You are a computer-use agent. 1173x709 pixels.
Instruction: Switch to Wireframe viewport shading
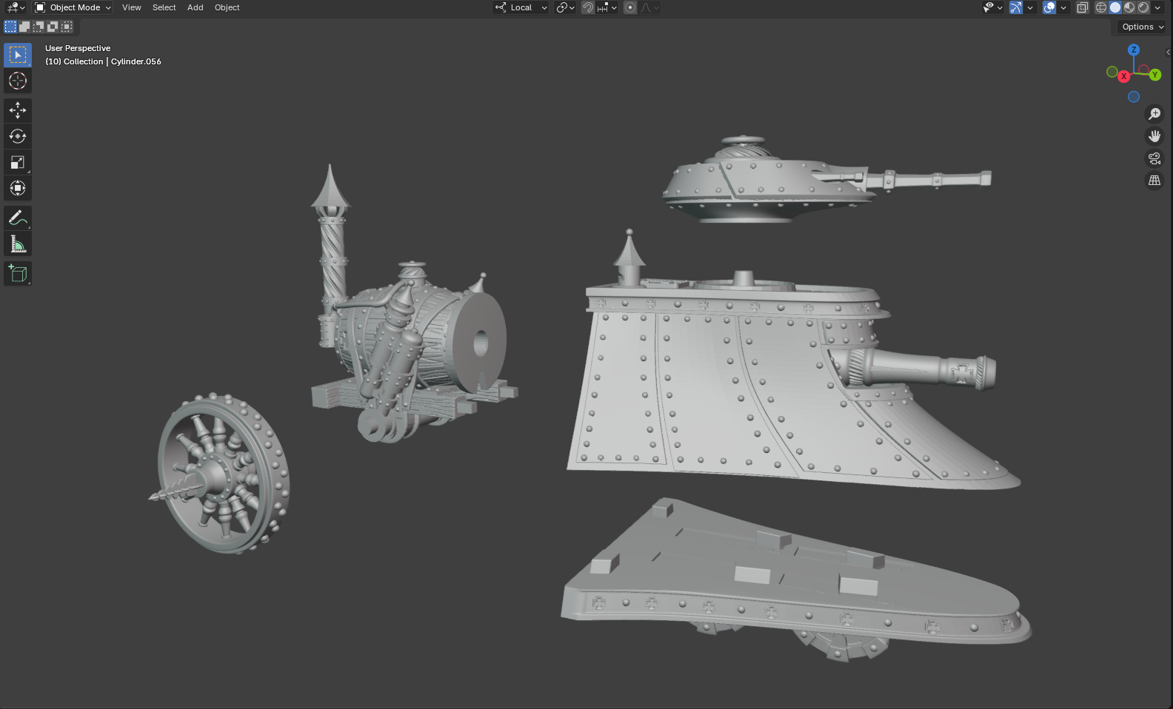(1101, 7)
